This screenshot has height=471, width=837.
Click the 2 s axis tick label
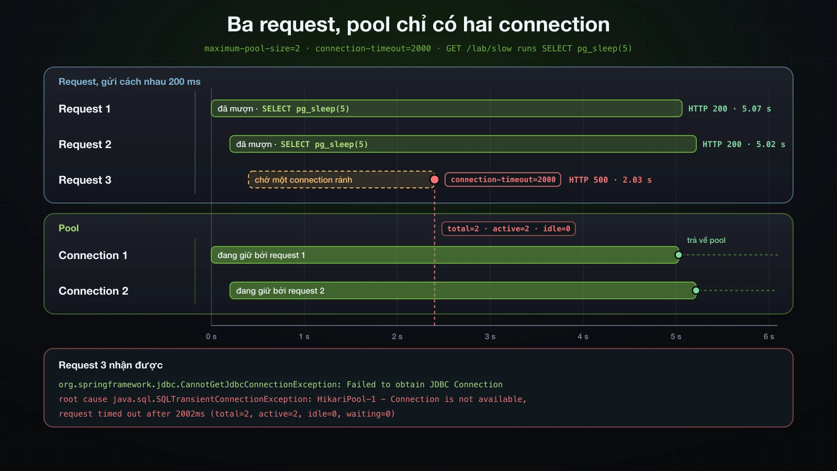(397, 337)
